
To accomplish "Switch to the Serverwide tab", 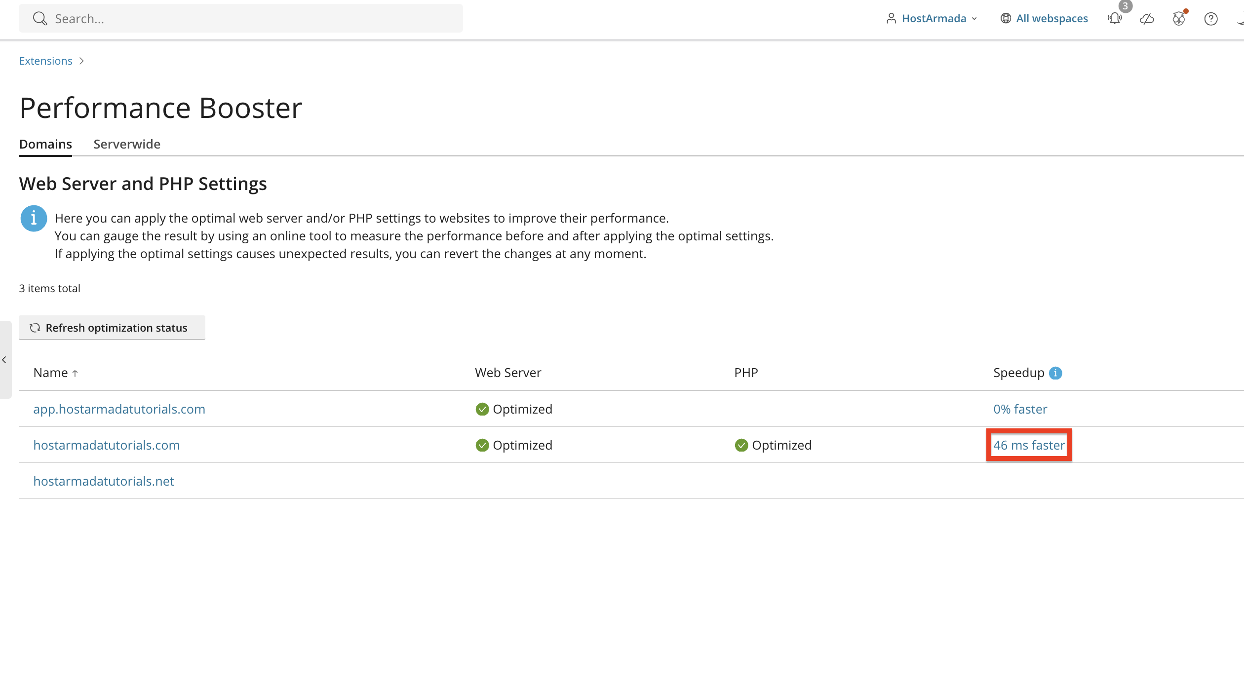I will coord(127,144).
